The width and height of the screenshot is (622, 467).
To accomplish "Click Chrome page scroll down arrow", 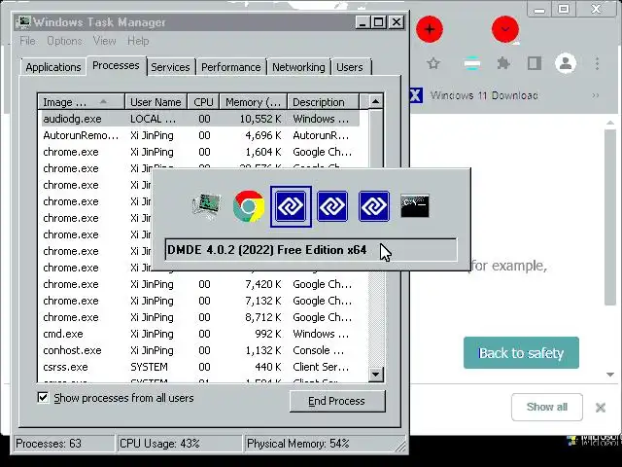I will [610, 375].
